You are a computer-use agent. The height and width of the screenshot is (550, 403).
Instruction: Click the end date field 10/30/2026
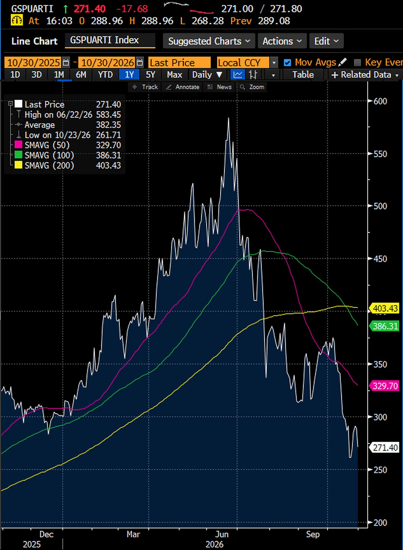click(107, 63)
